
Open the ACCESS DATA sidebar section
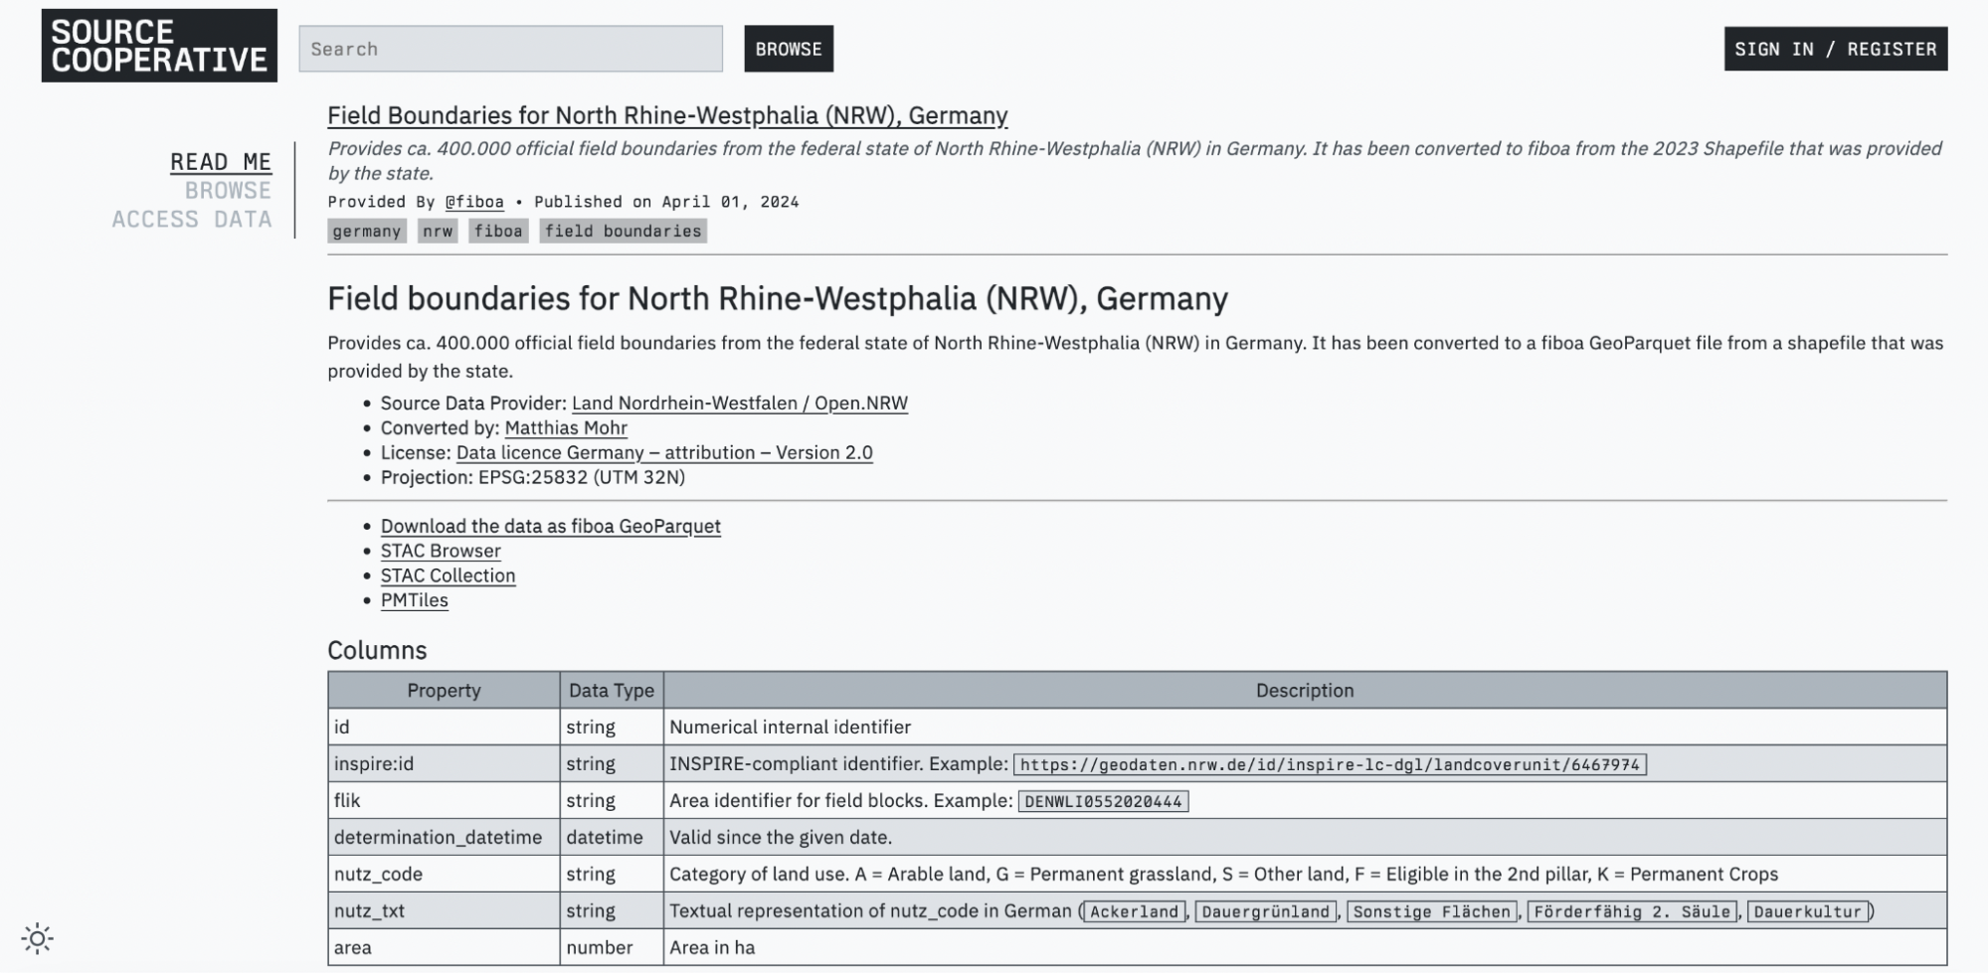pyautogui.click(x=192, y=219)
